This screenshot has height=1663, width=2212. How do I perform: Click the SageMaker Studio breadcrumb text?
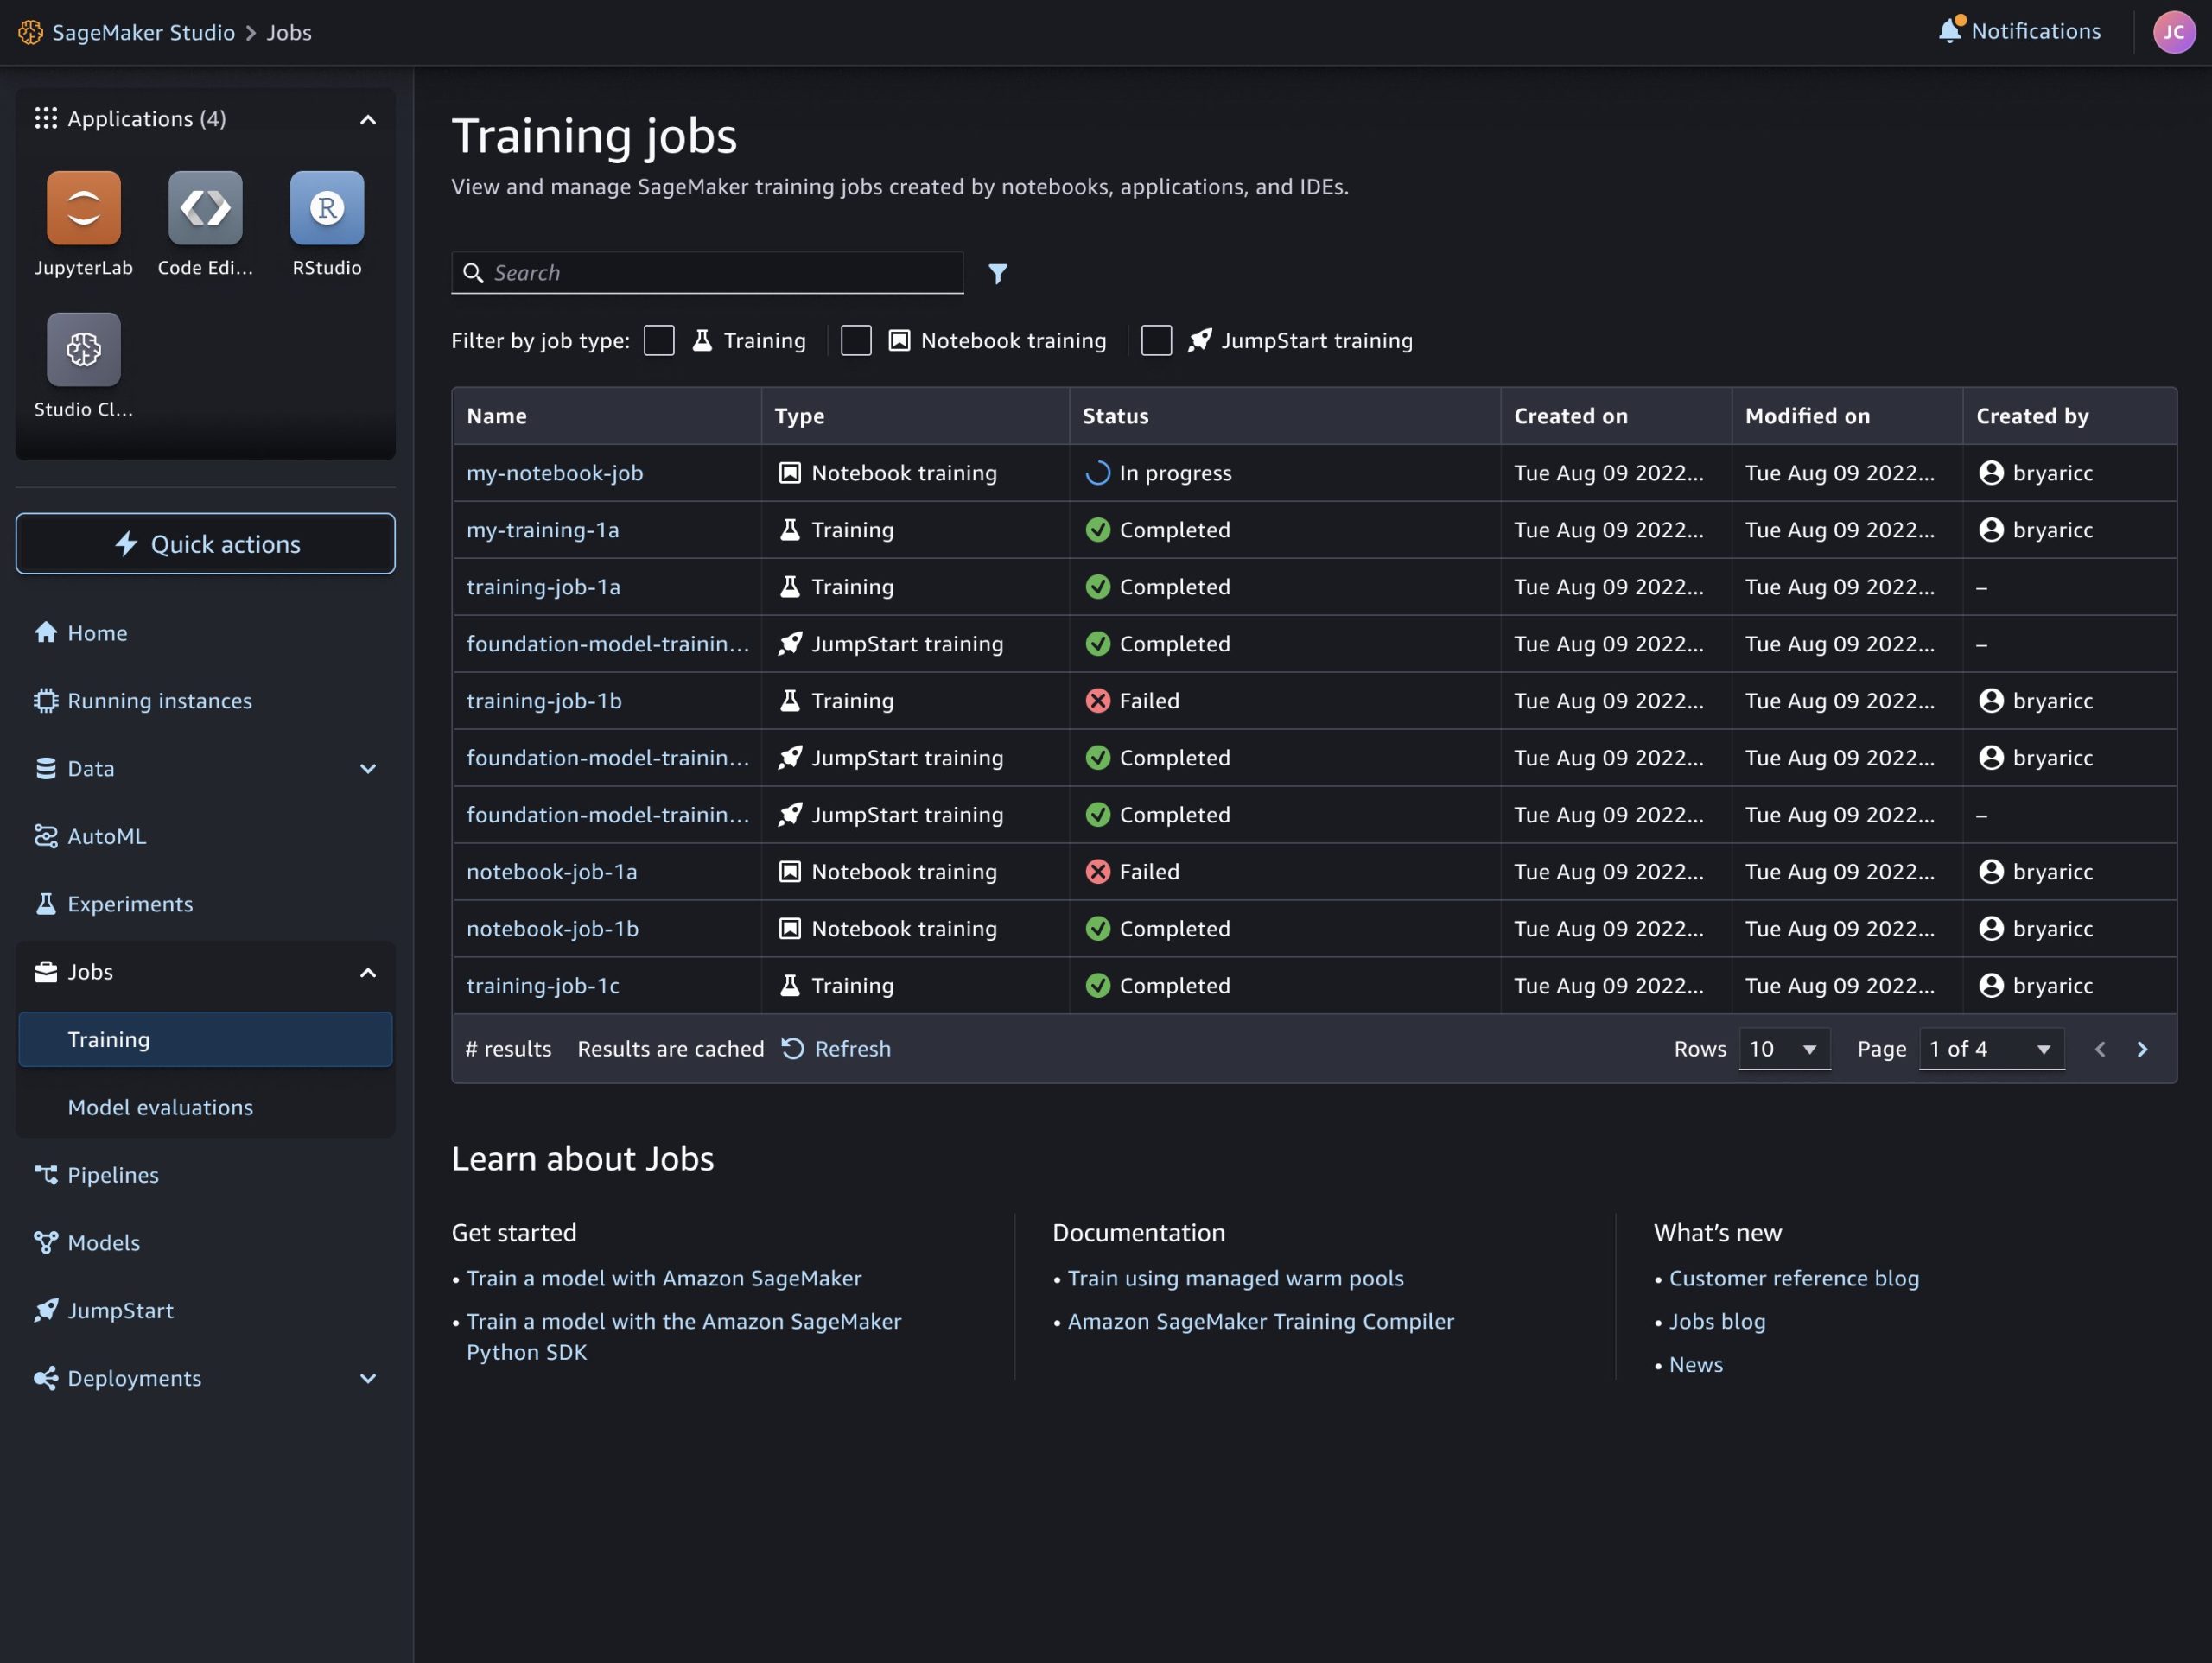(x=143, y=32)
